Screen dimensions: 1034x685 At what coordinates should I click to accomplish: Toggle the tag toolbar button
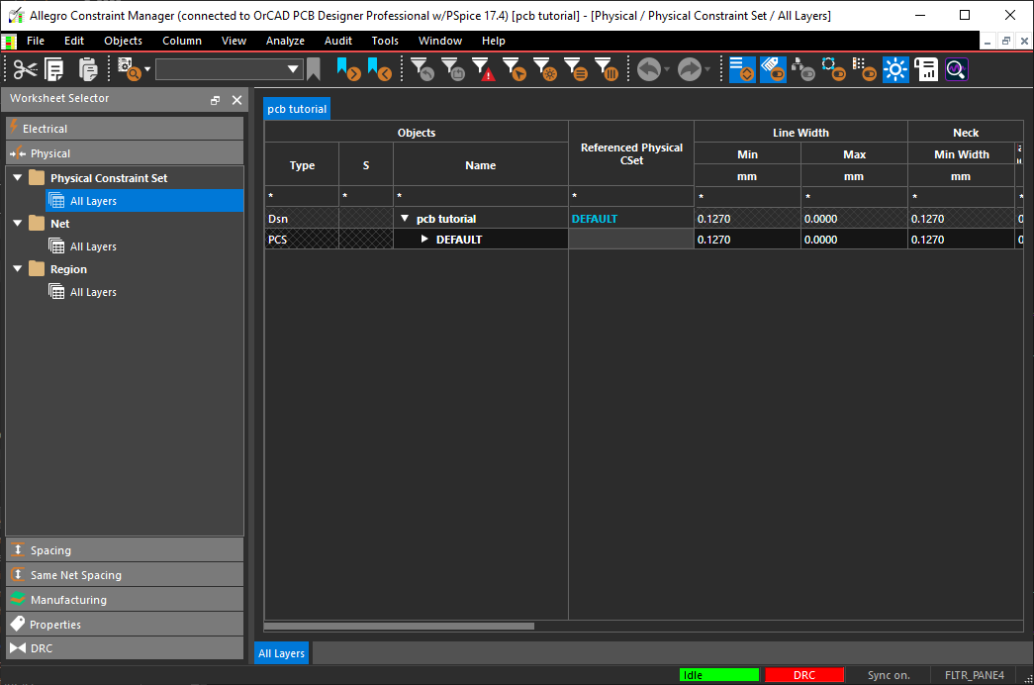click(x=773, y=69)
